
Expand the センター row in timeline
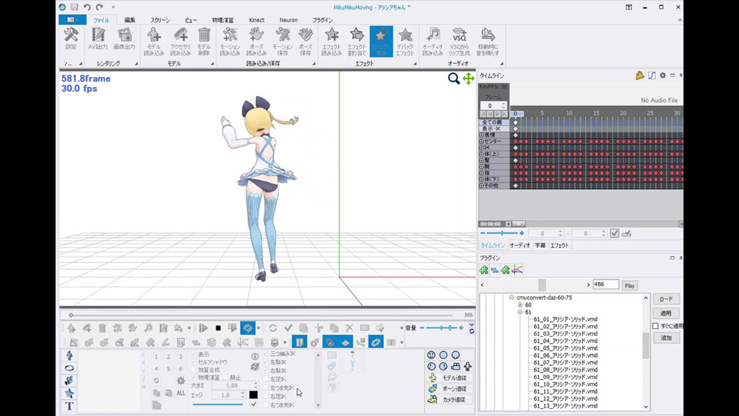pos(482,142)
